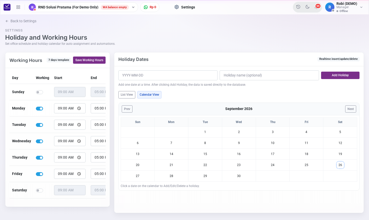Enable Sunday working toggle
Image resolution: width=369 pixels, height=220 pixels.
click(x=39, y=92)
